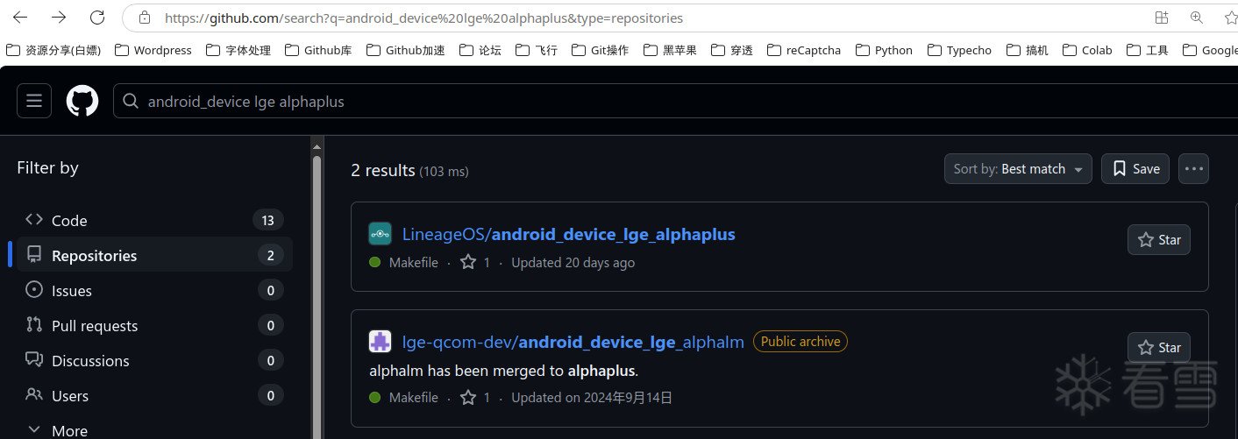Click the LineageOS organization avatar
Screen dimensions: 1238x439
pyautogui.click(x=380, y=234)
